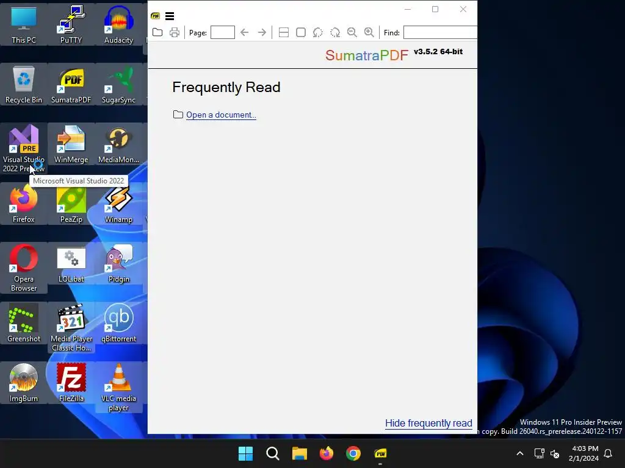Close the SumatraPDF window
Screen dimensions: 625x468
click(x=463, y=9)
